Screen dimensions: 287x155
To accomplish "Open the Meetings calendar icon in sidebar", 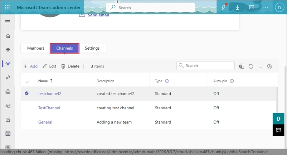I will click(8, 134).
